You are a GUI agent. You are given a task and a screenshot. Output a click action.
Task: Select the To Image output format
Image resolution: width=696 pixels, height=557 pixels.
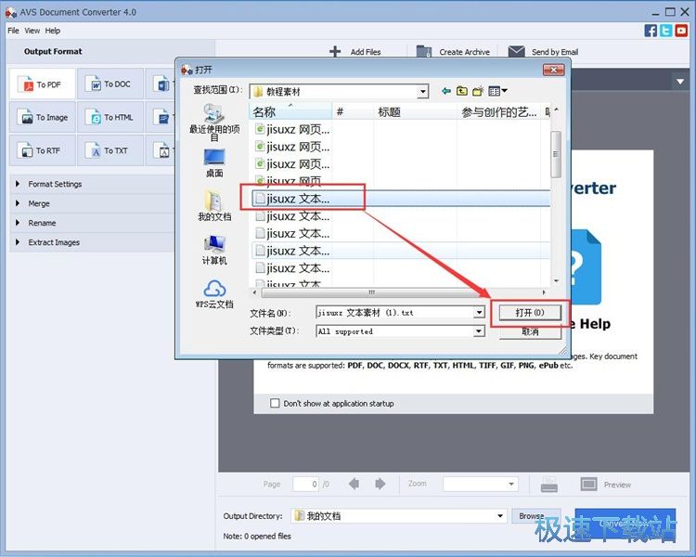[42, 118]
